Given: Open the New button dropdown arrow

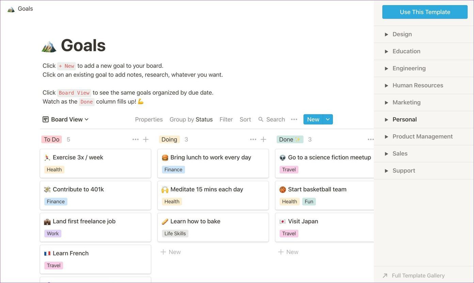Looking at the screenshot, I should (x=328, y=119).
